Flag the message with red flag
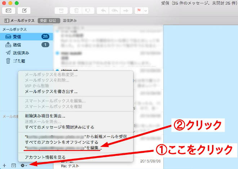 138,10
